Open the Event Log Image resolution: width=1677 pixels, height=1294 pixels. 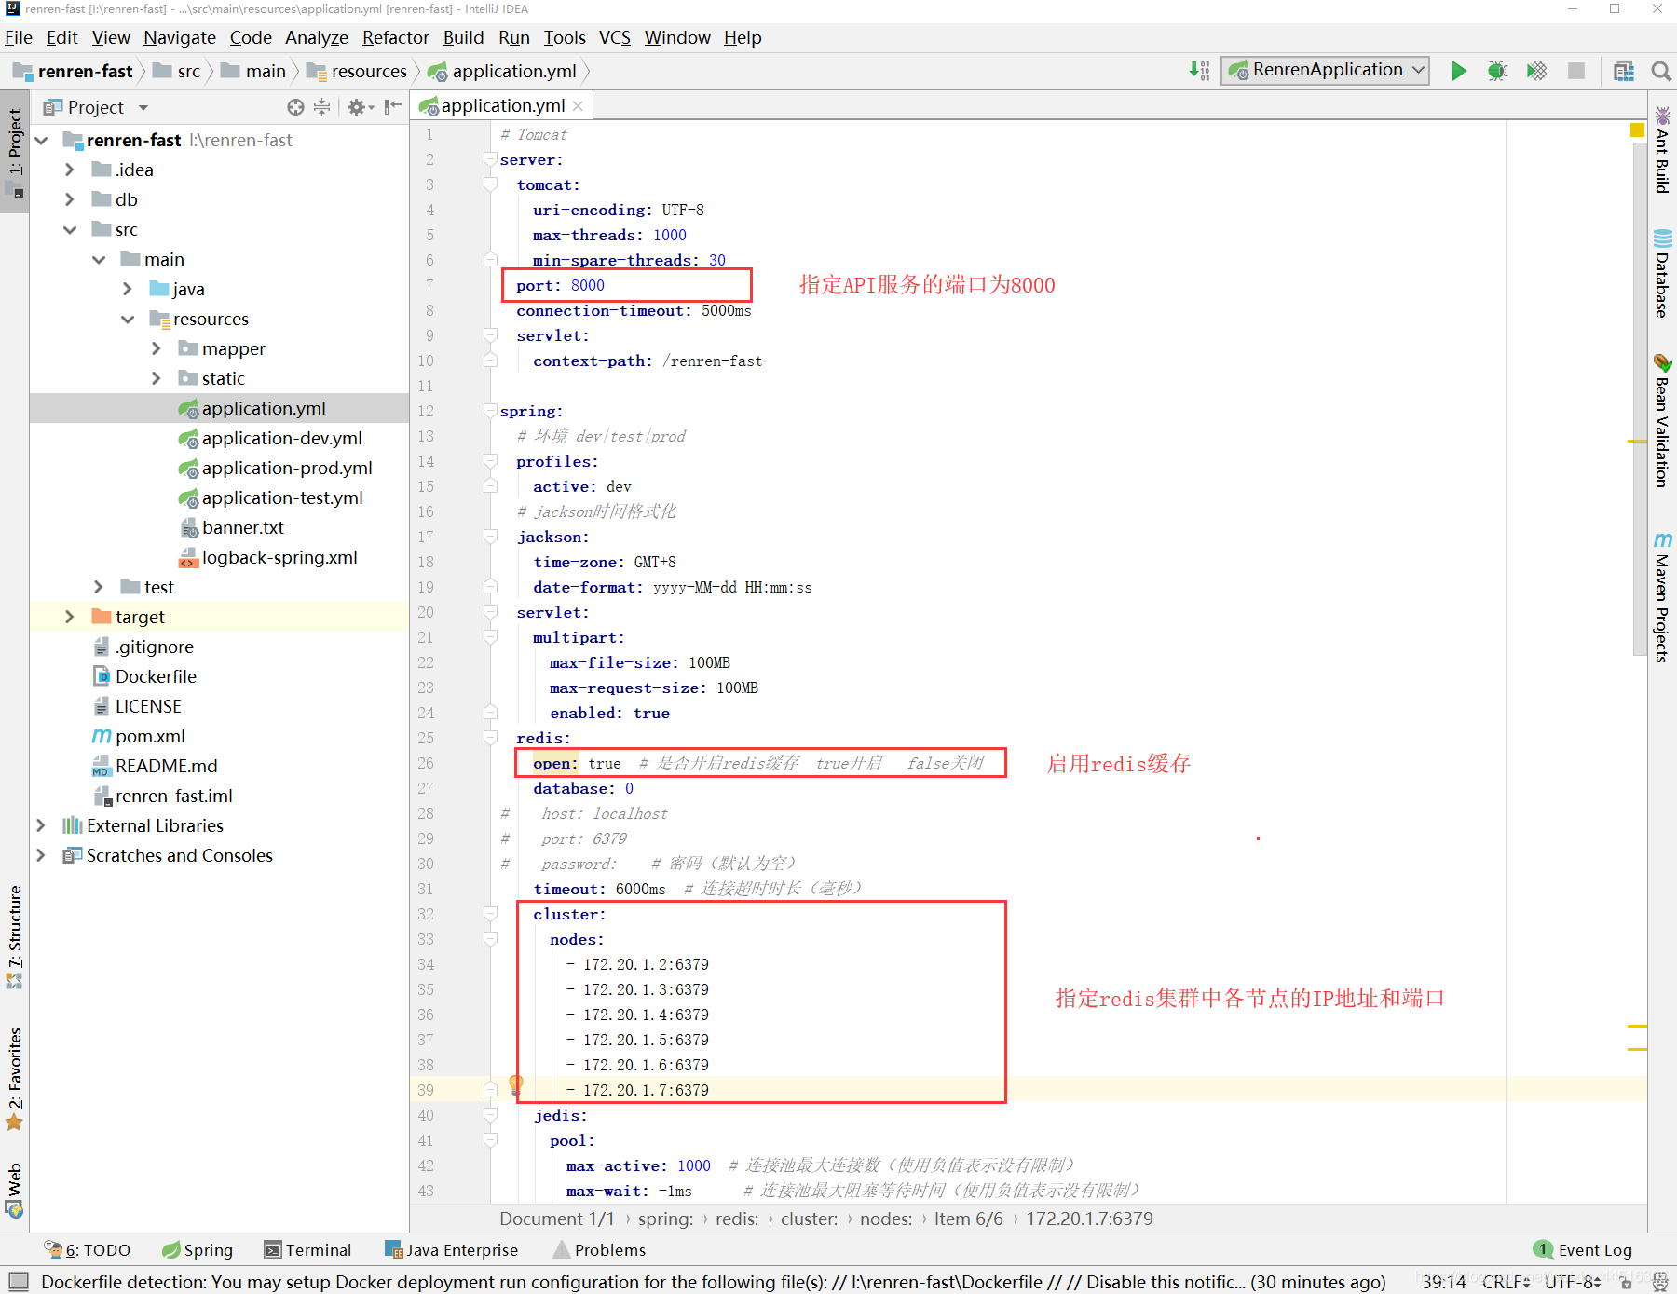pos(1583,1250)
